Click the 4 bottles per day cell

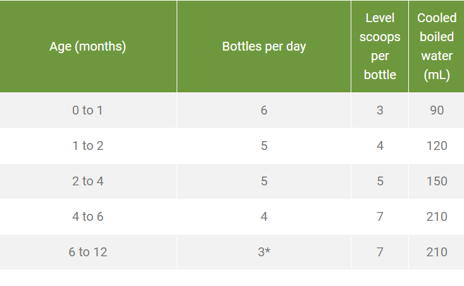click(264, 217)
